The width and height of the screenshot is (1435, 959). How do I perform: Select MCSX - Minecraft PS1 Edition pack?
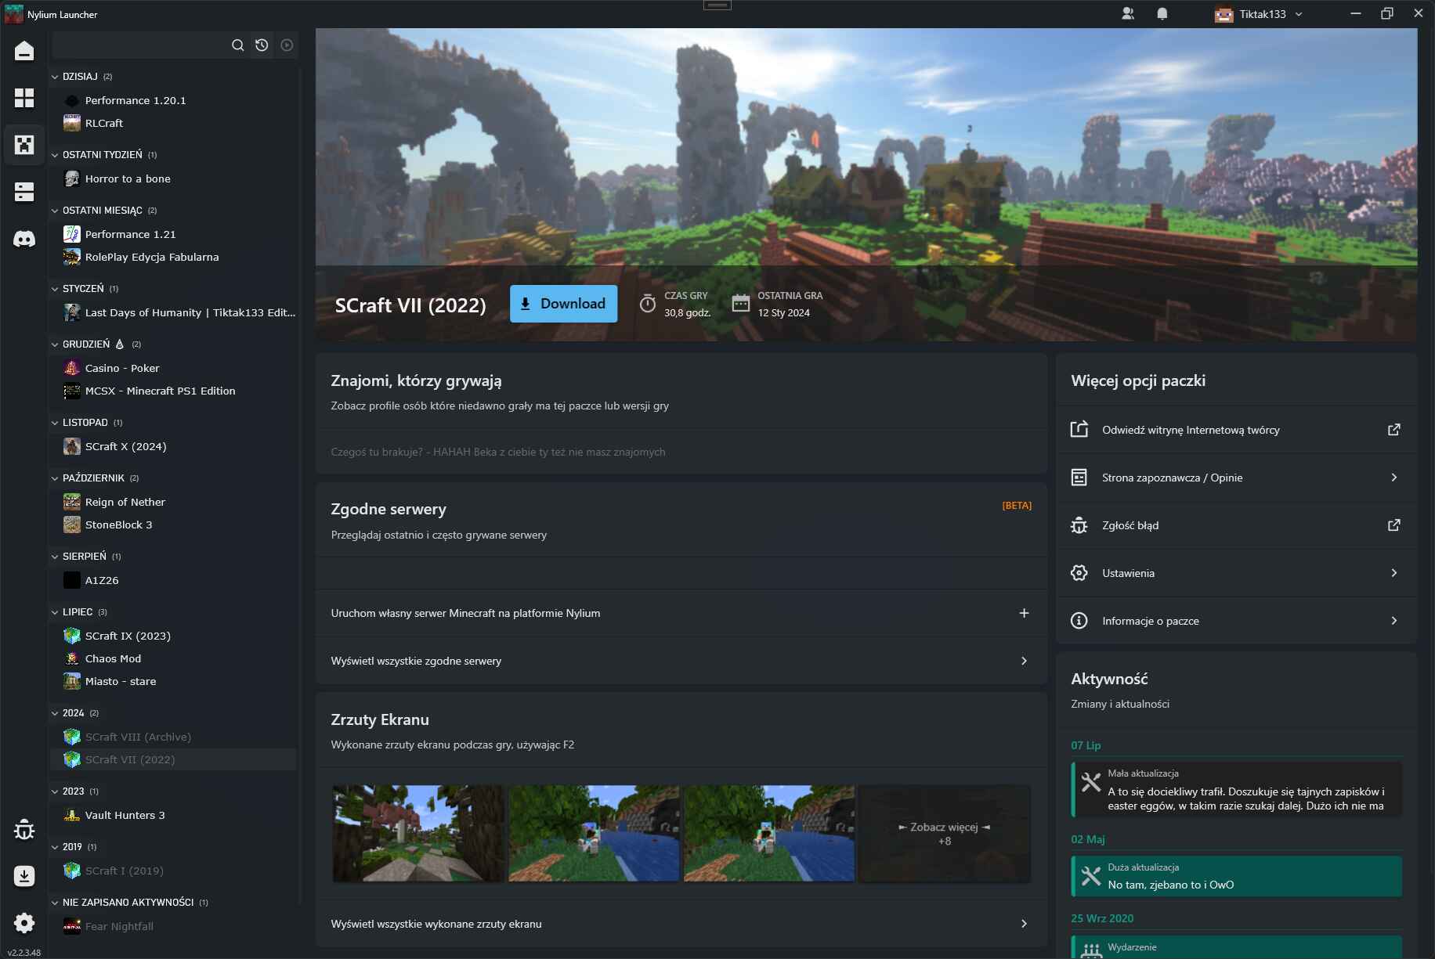[174, 391]
